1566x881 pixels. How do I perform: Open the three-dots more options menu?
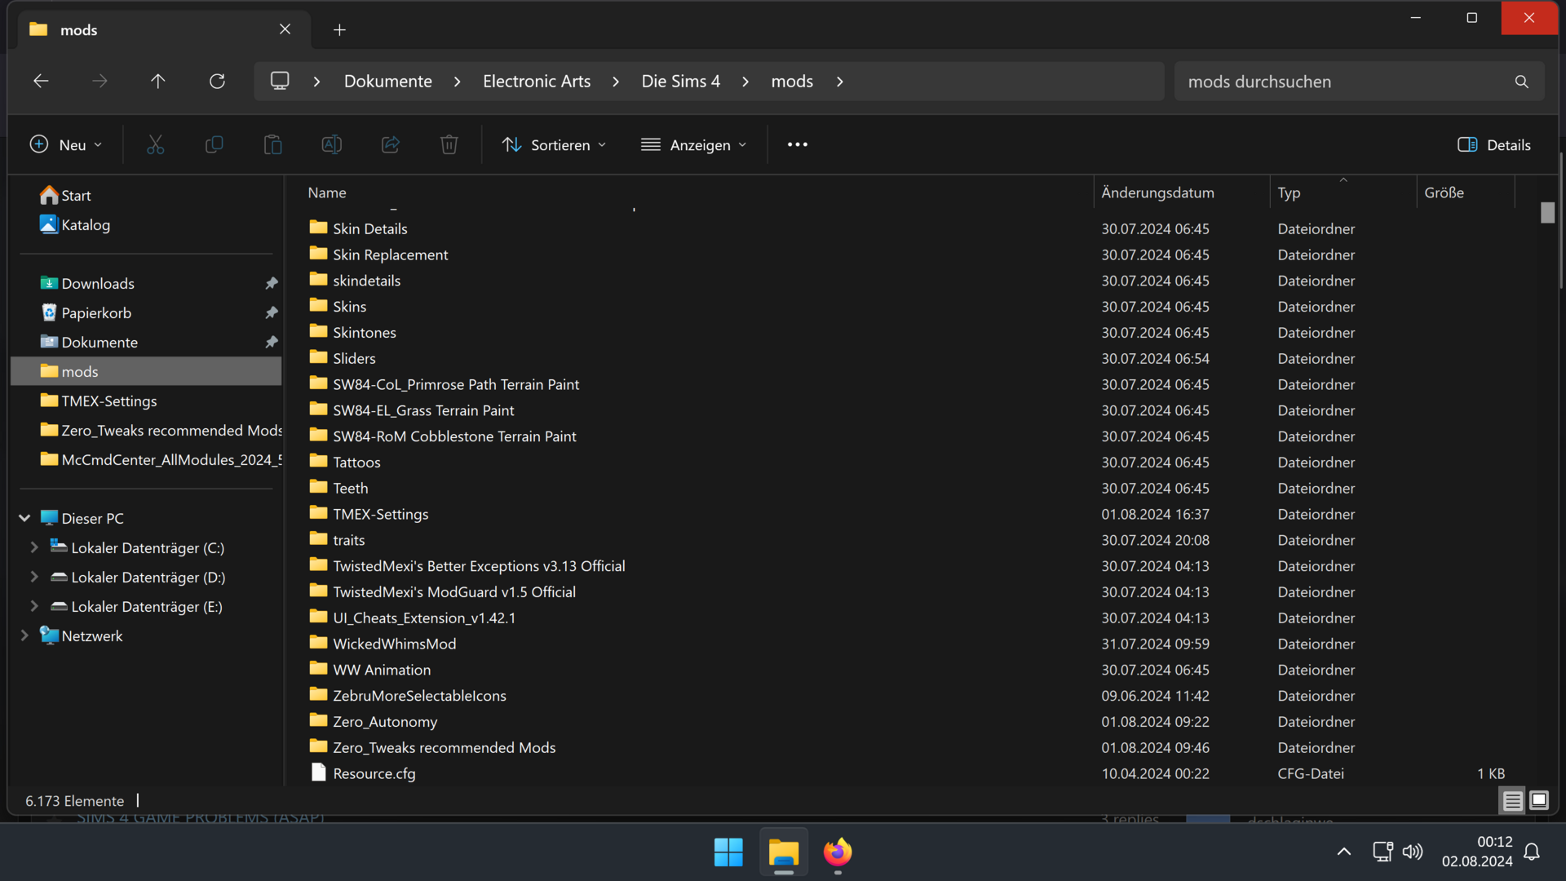(x=797, y=145)
